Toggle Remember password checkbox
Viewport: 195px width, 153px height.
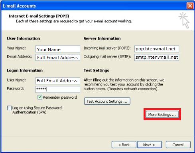(x=40, y=97)
